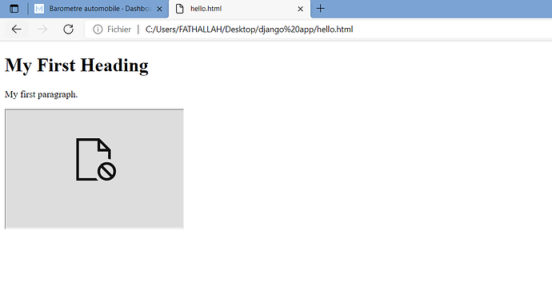Refresh the page
The image size is (552, 290).
(x=68, y=30)
